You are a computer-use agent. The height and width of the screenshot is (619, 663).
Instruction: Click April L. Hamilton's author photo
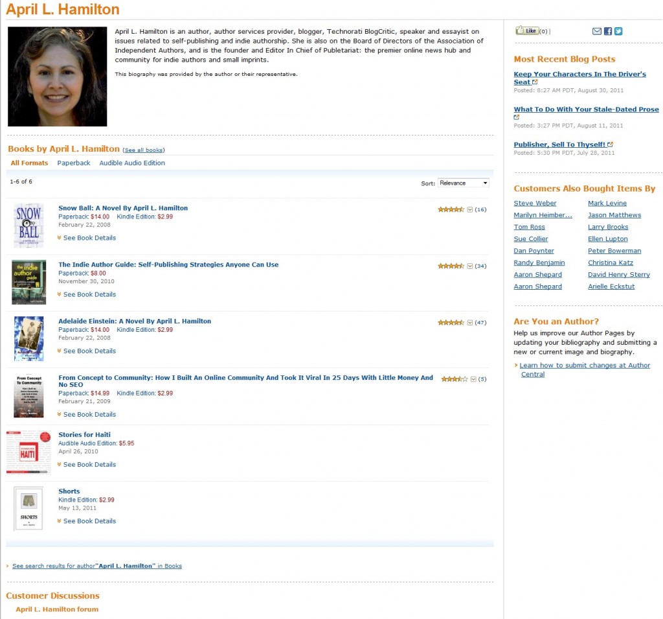[x=57, y=76]
